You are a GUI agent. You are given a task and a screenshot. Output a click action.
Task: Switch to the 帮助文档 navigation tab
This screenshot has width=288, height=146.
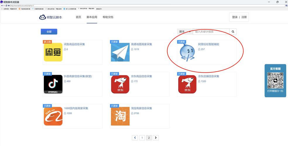click(x=108, y=17)
